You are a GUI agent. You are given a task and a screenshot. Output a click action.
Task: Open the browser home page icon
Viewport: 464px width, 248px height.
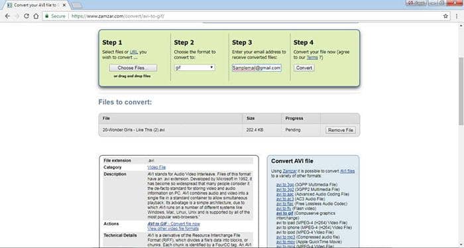coord(36,17)
